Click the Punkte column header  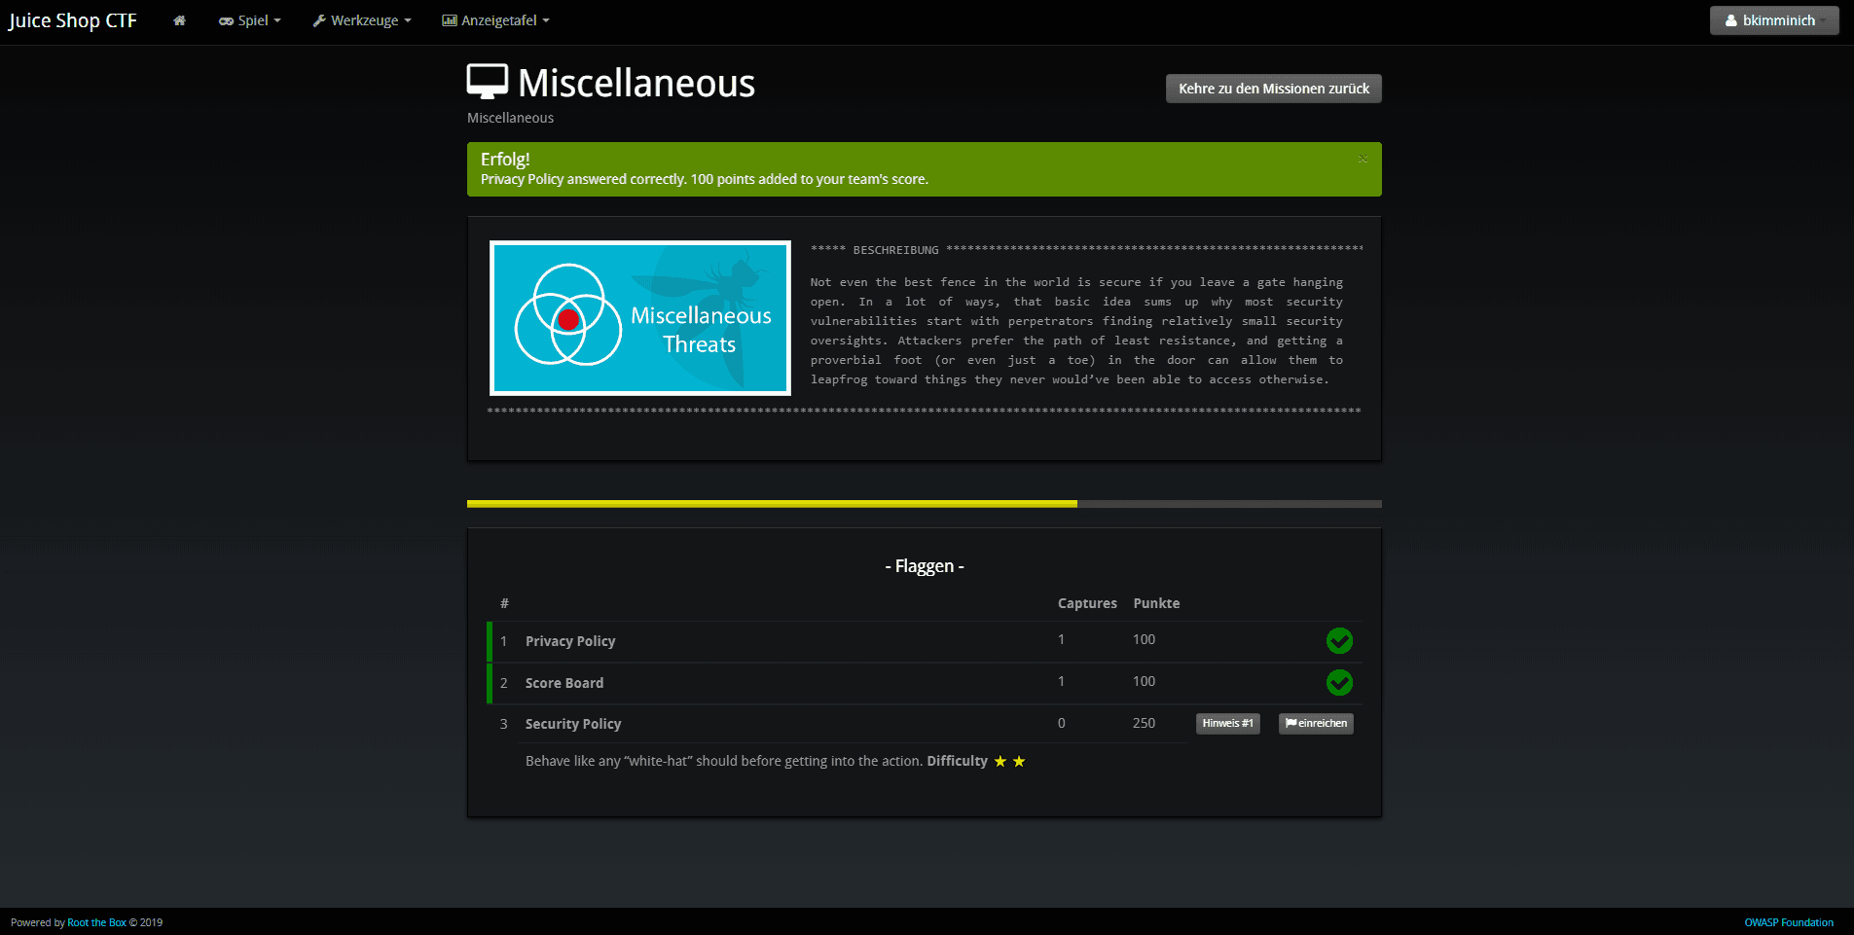(1156, 603)
